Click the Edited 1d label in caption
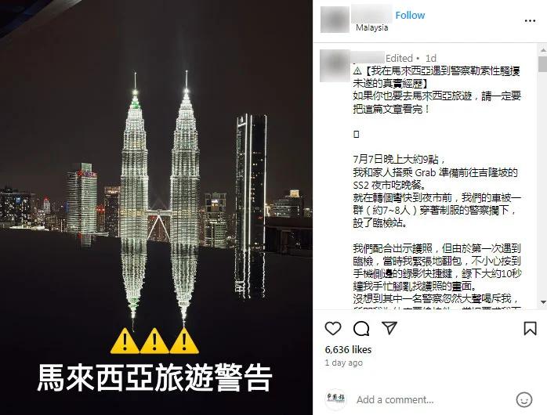 pyautogui.click(x=411, y=58)
